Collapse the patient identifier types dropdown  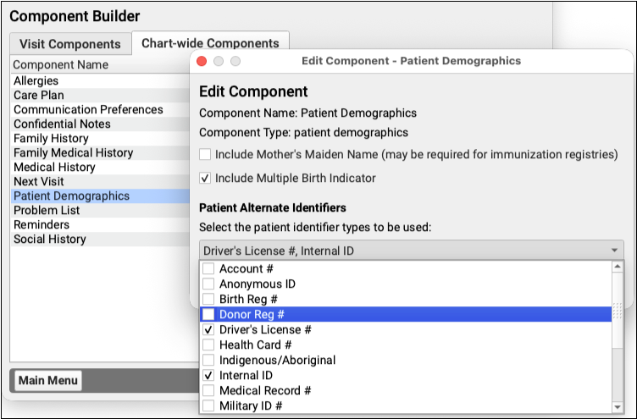tap(613, 251)
